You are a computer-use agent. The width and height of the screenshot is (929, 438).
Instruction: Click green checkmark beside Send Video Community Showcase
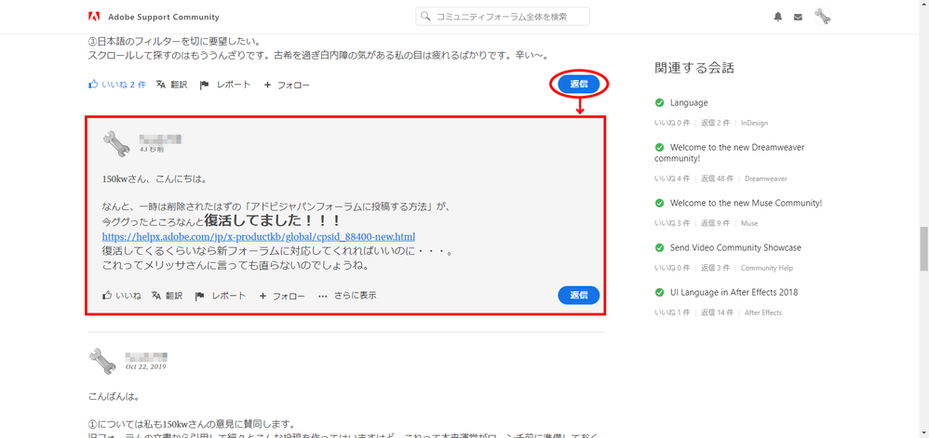click(x=659, y=248)
